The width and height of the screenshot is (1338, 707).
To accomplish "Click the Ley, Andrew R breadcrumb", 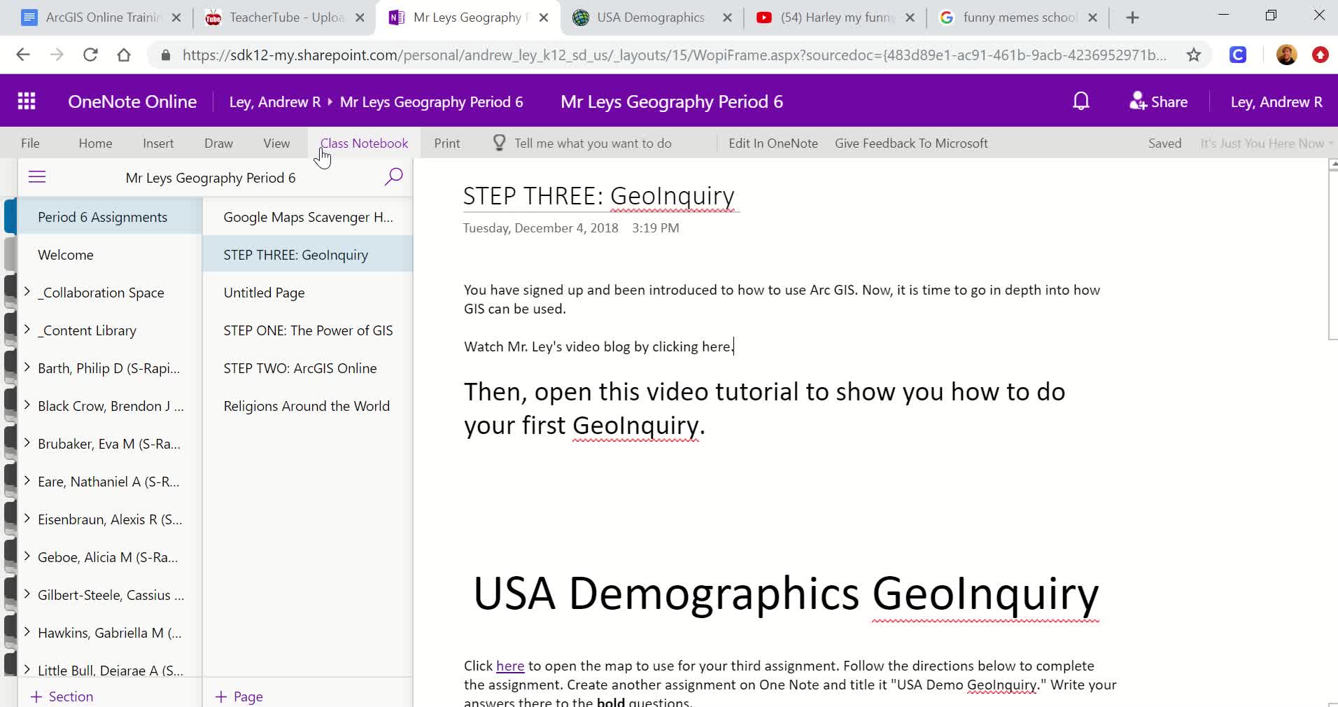I will [x=275, y=102].
